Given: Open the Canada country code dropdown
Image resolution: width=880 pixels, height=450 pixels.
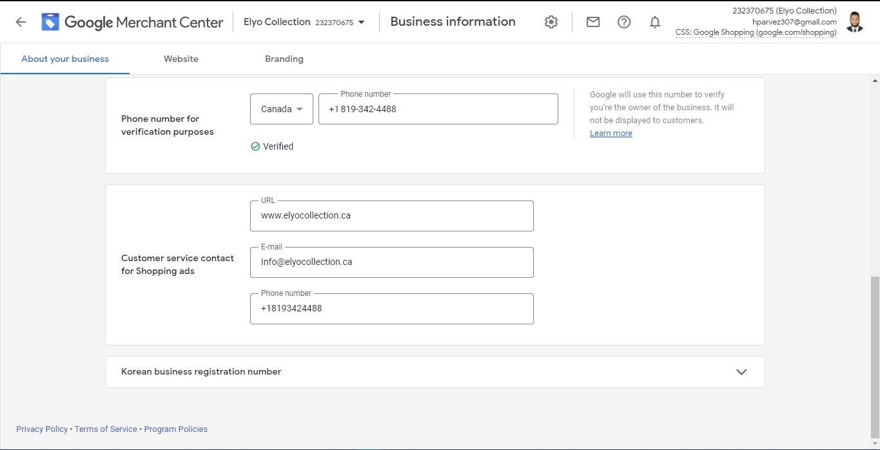Looking at the screenshot, I should tap(282, 109).
